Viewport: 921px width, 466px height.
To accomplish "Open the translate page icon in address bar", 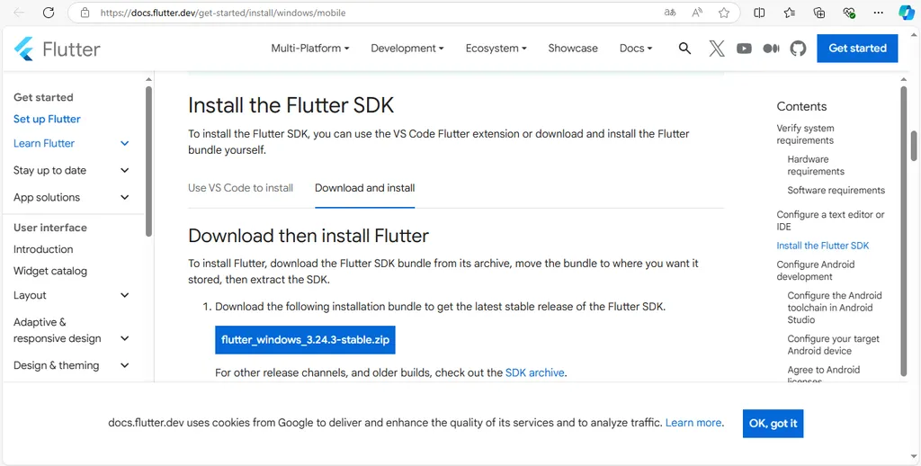I will coord(669,13).
